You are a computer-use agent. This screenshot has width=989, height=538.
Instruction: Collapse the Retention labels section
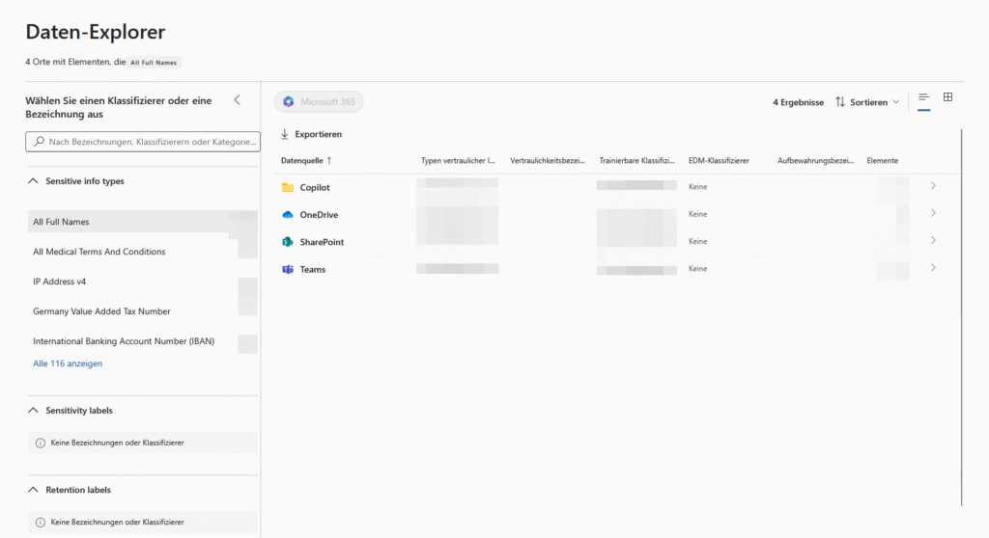click(34, 490)
